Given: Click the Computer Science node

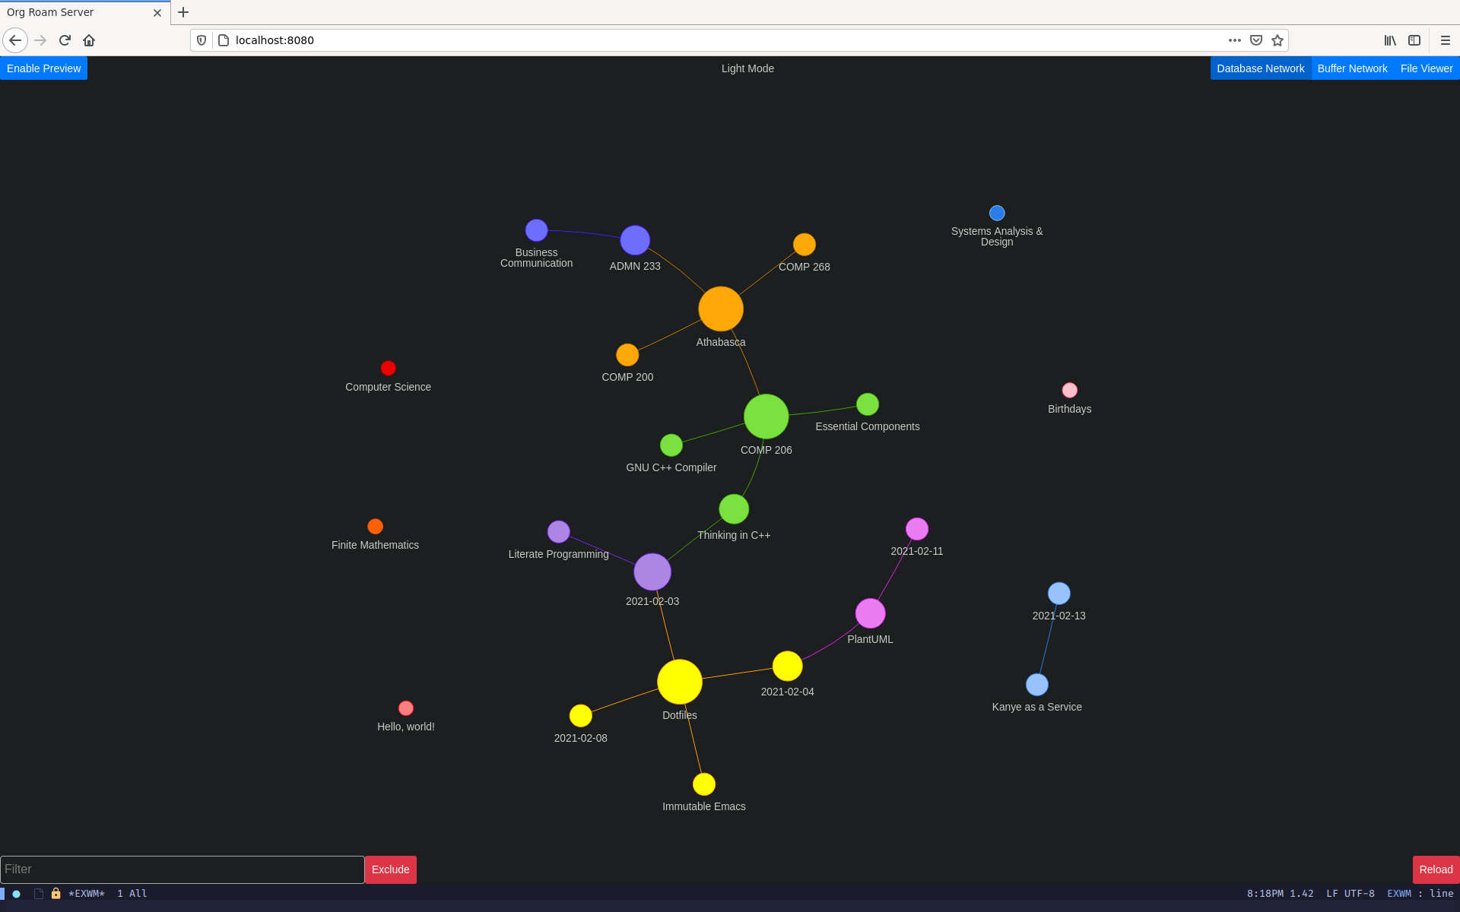Looking at the screenshot, I should (388, 369).
